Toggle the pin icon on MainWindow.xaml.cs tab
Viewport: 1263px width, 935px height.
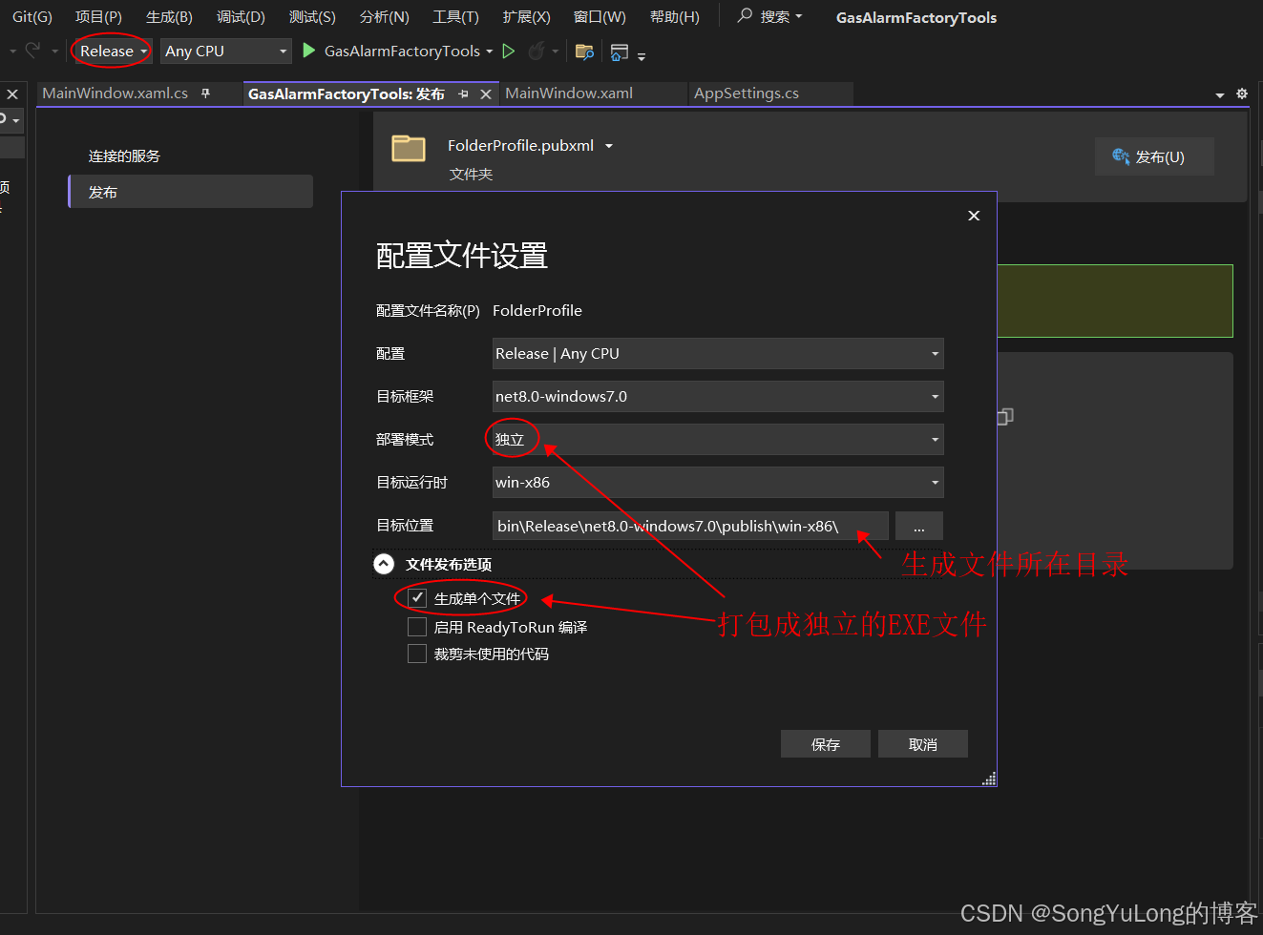[205, 93]
